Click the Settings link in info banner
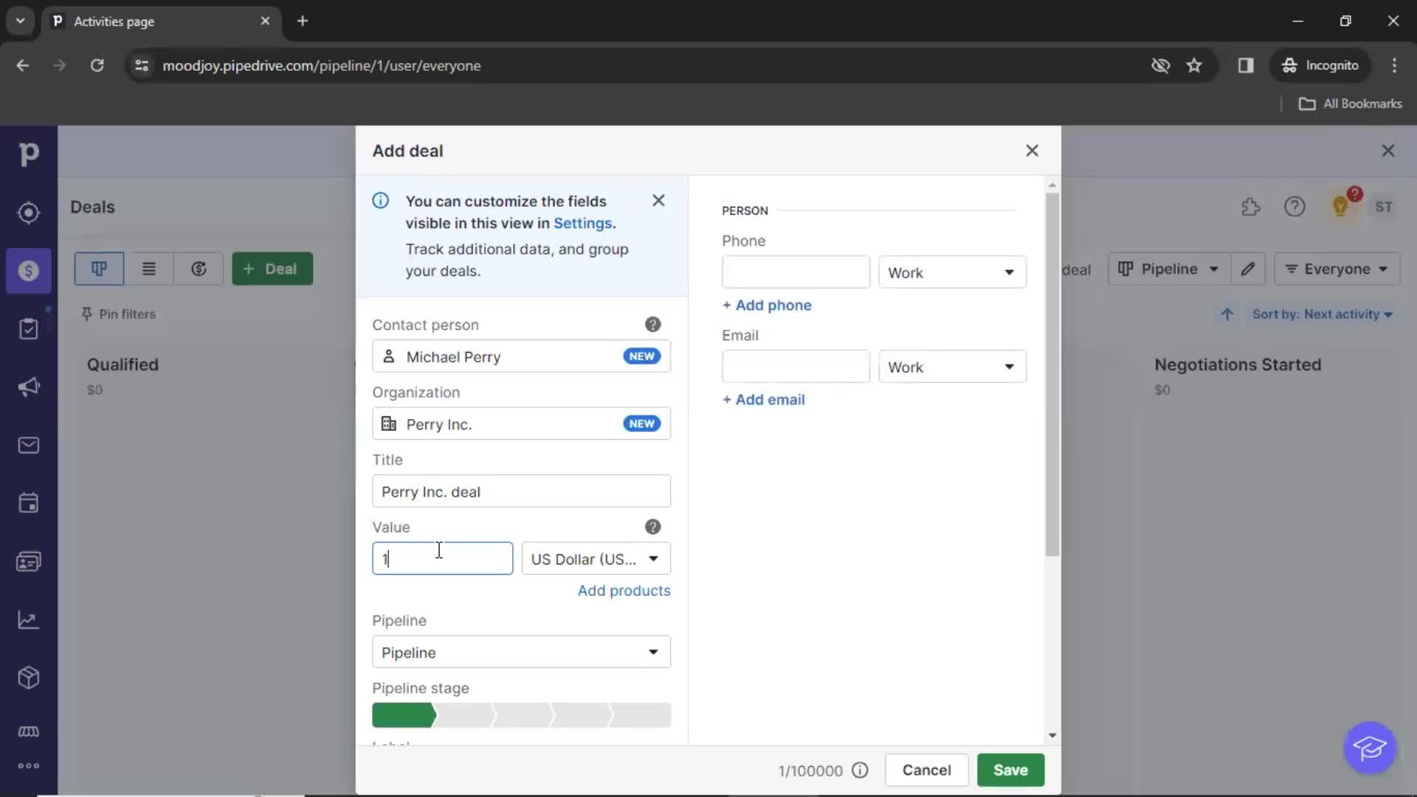The width and height of the screenshot is (1417, 797). point(582,223)
